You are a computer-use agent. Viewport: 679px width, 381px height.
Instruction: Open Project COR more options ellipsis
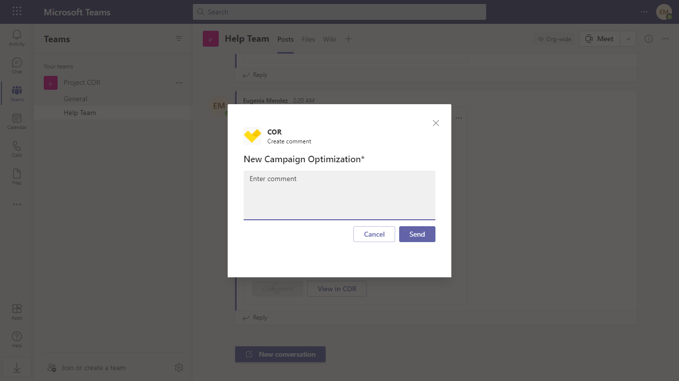(179, 83)
